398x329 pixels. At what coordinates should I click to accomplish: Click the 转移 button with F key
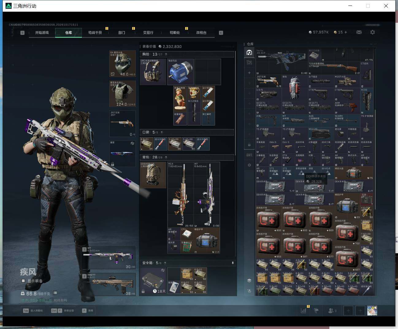pyautogui.click(x=88, y=311)
